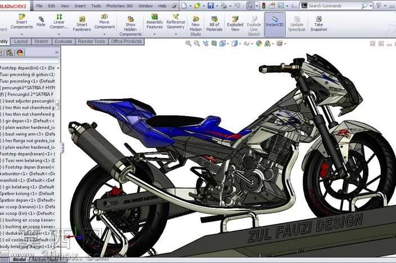The image size is (396, 263).
Task: Click the Help question mark icon
Action: click(379, 6)
